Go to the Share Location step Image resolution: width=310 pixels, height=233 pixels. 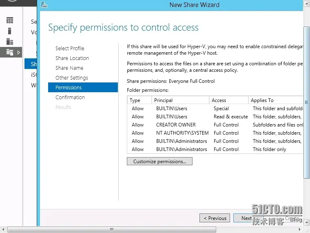72,58
